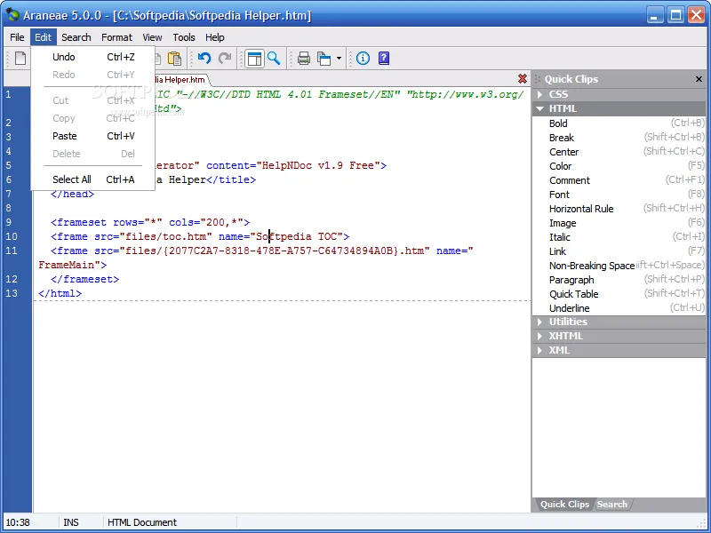Click the browser preview toolbar icon
The height and width of the screenshot is (533, 711).
pyautogui.click(x=324, y=59)
